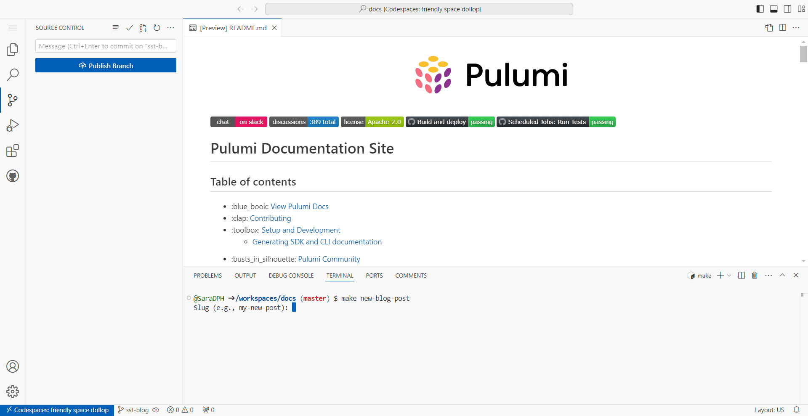Click the Create Pull Request icon
Image resolution: width=808 pixels, height=416 pixels.
(x=143, y=28)
